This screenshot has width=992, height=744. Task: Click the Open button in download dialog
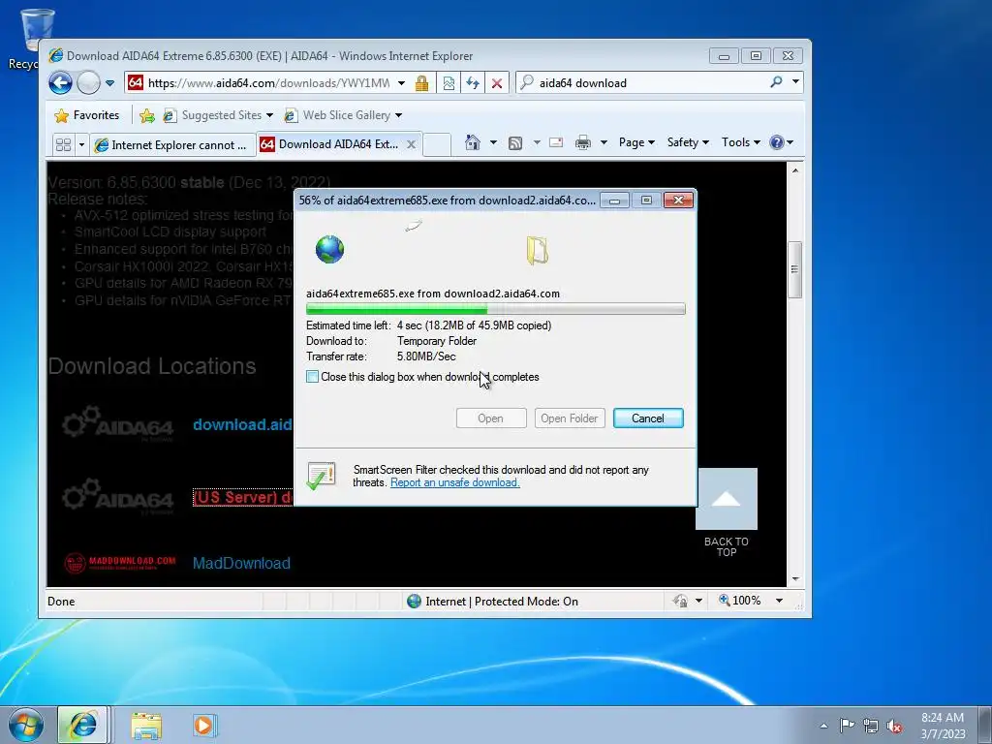491,418
